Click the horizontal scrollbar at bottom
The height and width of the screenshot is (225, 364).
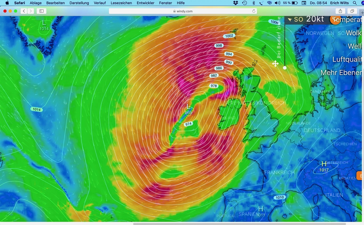tap(240, 224)
